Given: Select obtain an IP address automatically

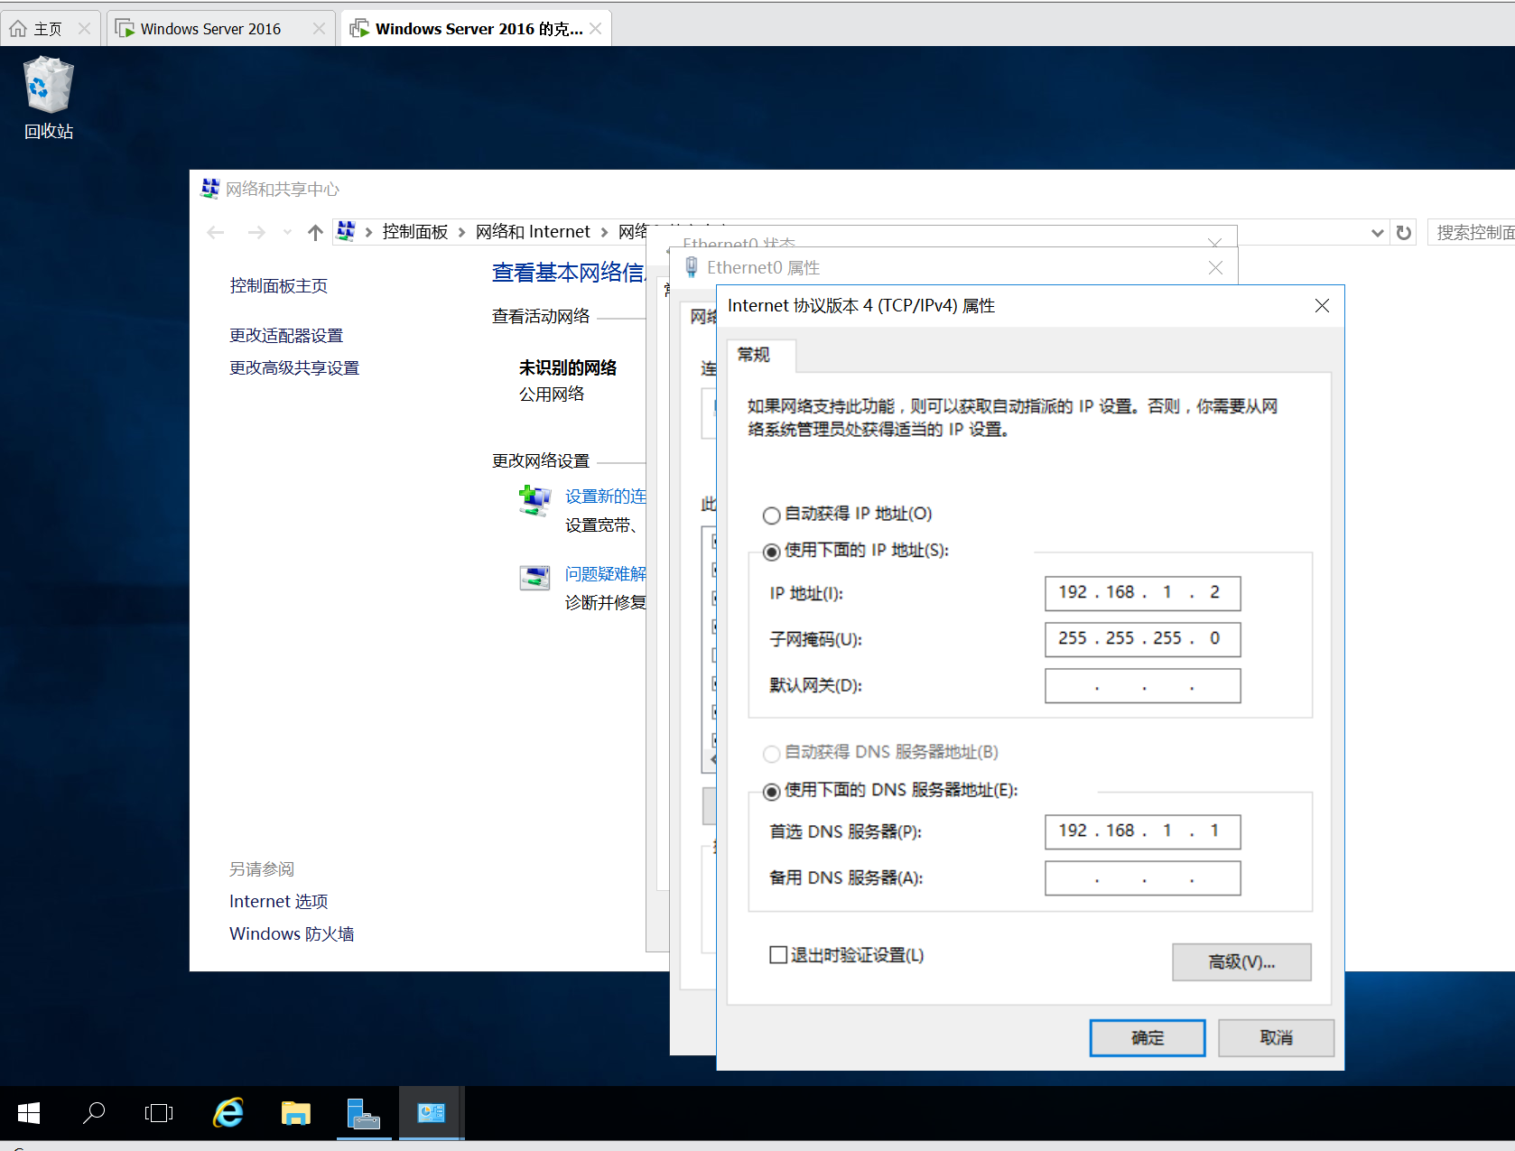Looking at the screenshot, I should coord(771,515).
